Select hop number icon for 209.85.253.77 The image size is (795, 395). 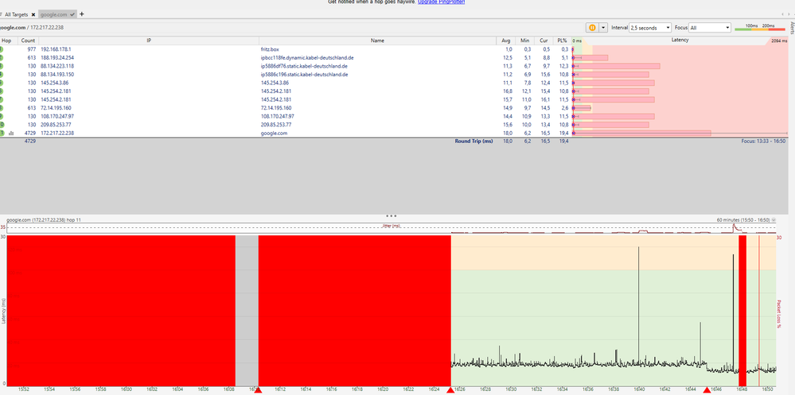click(2, 125)
